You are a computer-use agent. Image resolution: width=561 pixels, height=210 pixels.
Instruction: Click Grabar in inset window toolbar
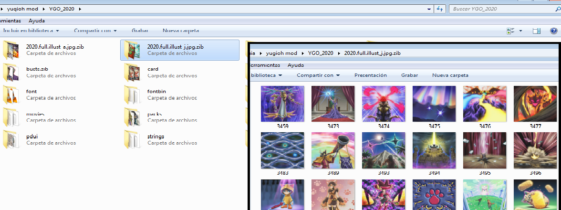[x=410, y=75]
